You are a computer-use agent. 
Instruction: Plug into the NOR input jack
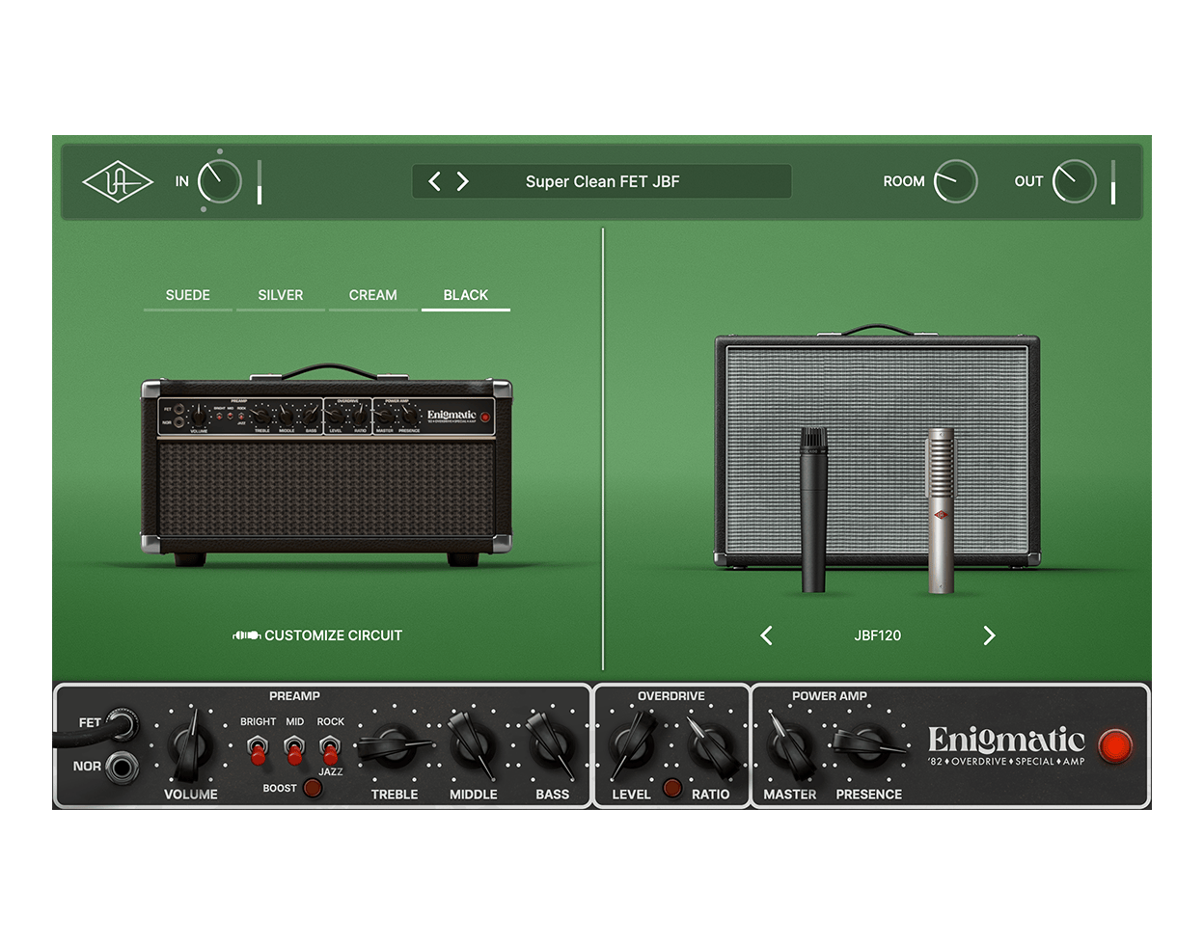pos(122,767)
